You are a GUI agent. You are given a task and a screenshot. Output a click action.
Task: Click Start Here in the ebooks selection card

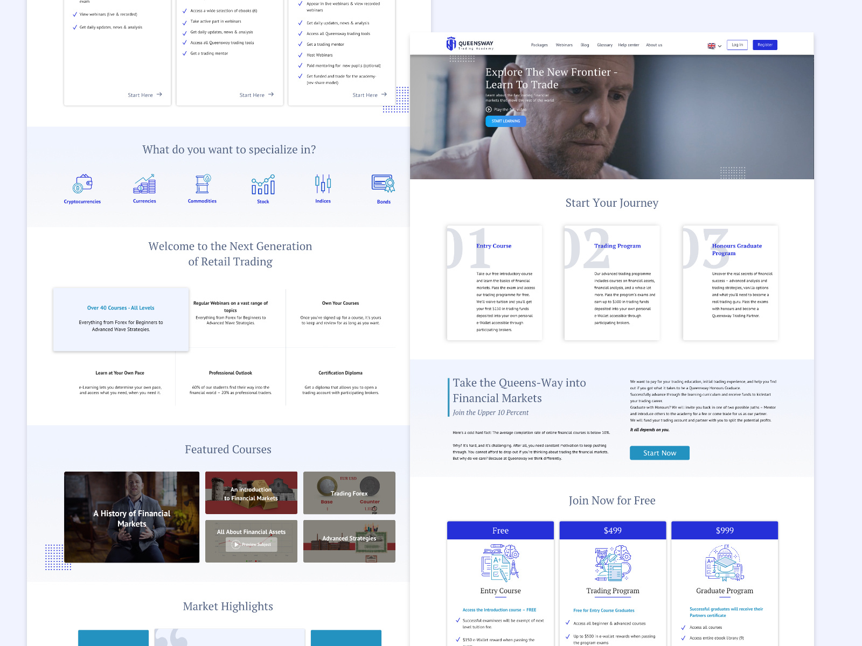point(257,95)
